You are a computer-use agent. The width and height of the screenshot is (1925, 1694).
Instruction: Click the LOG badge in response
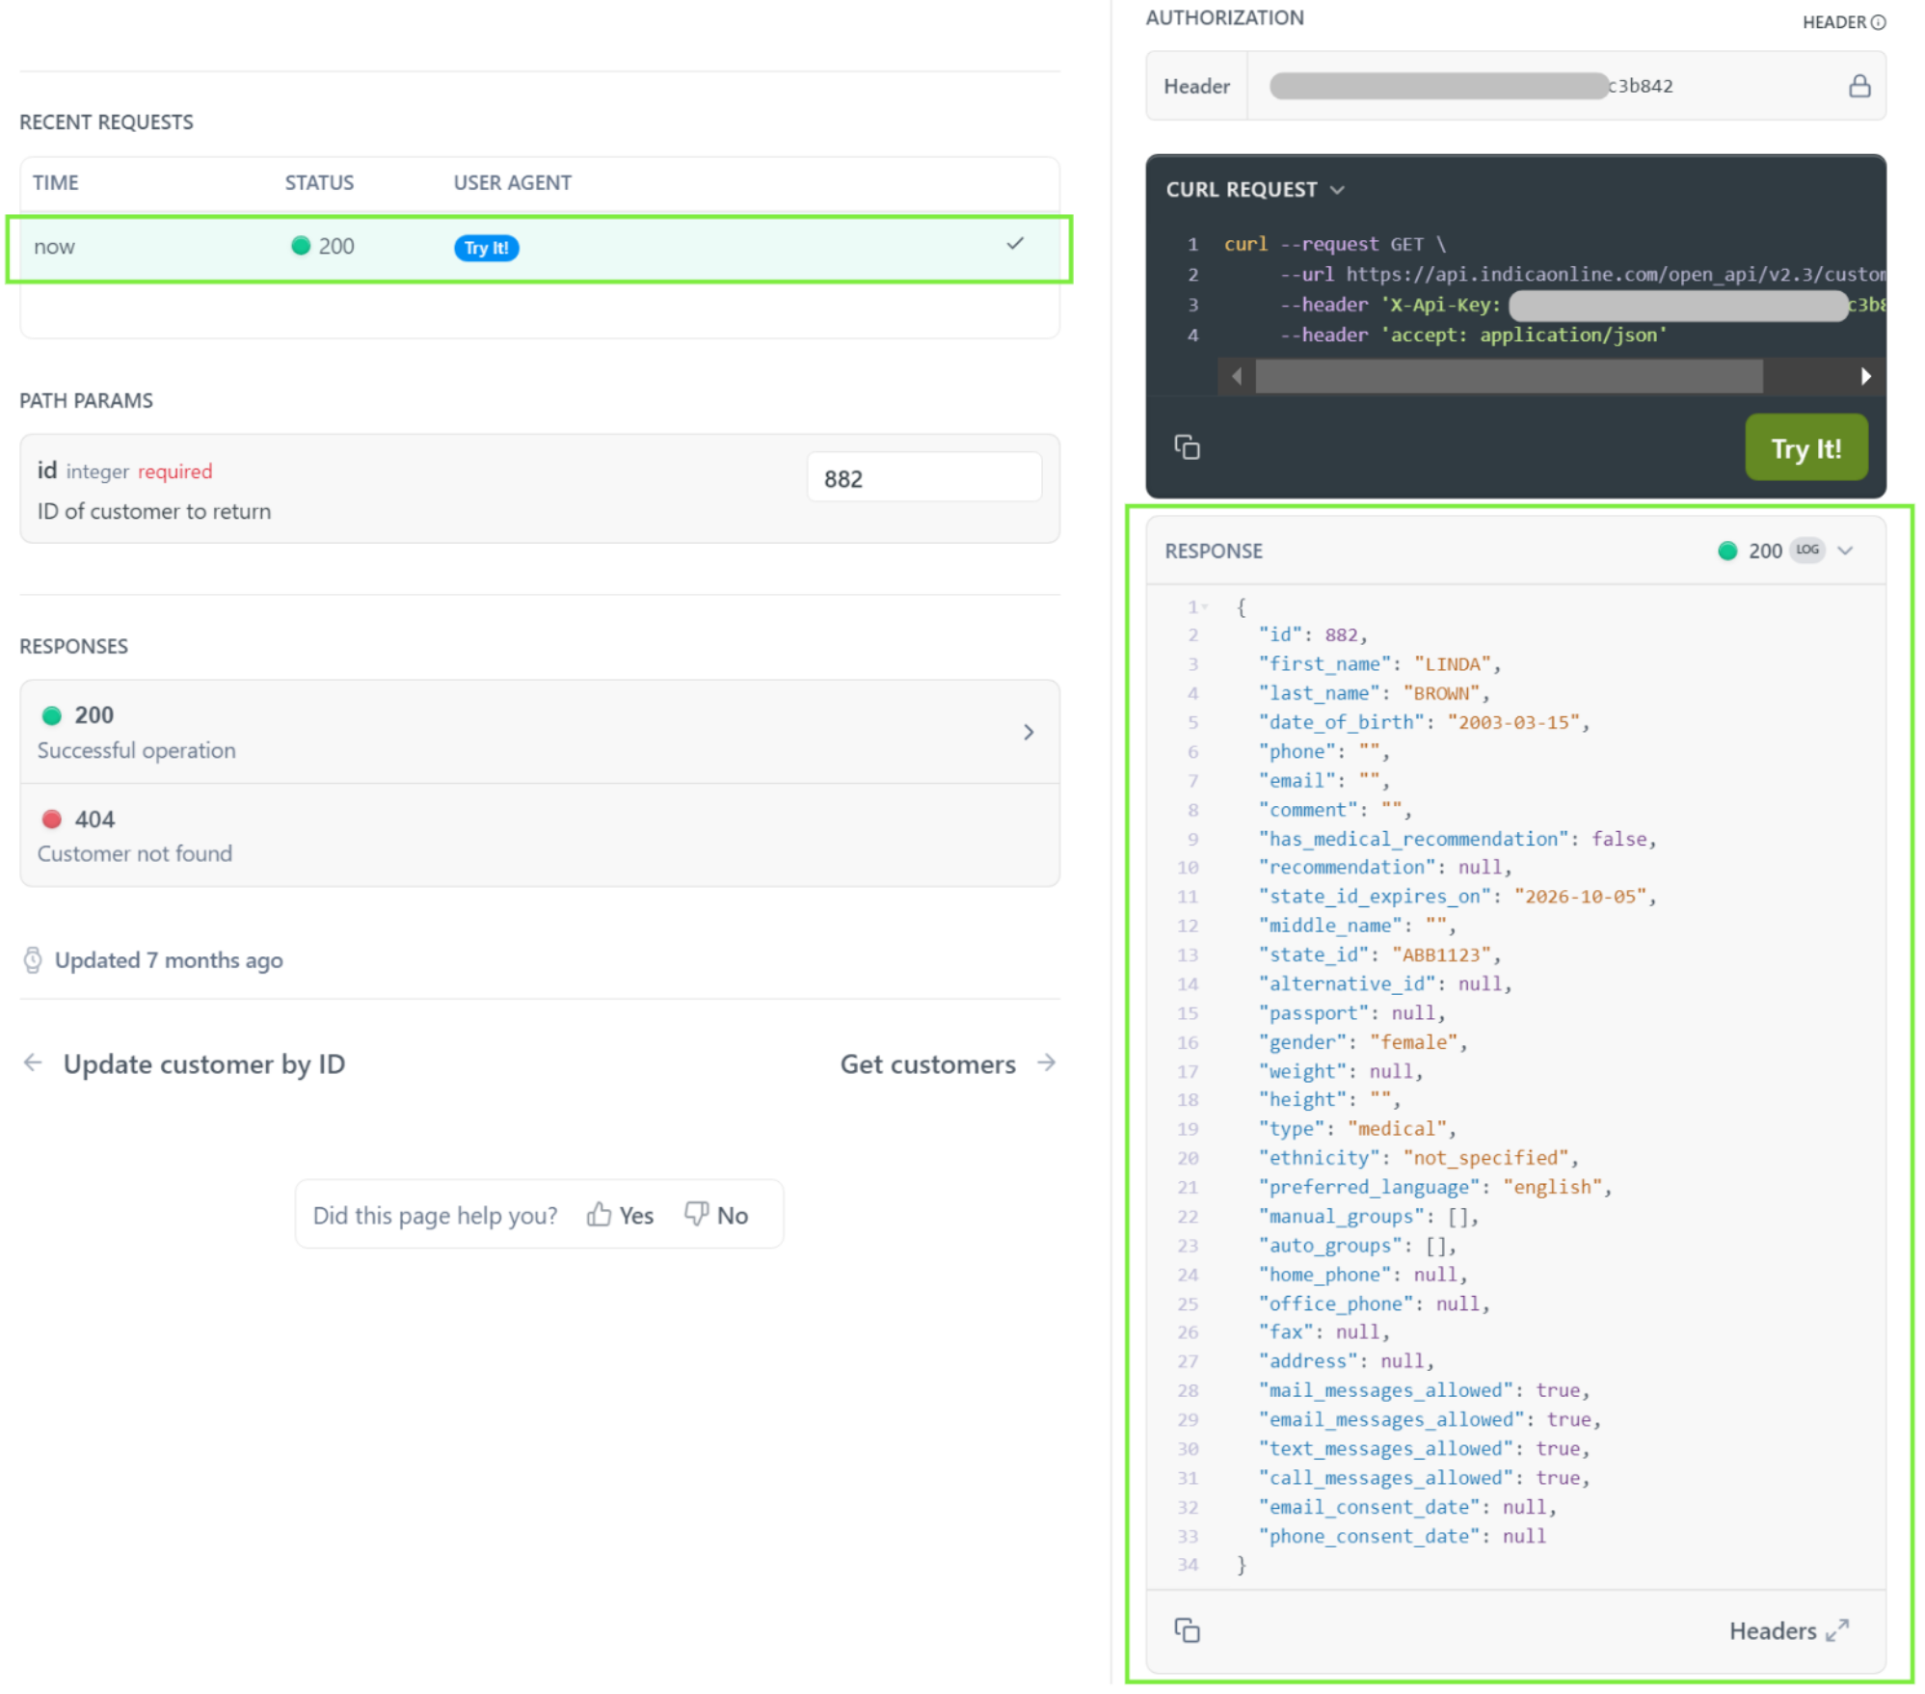1805,550
